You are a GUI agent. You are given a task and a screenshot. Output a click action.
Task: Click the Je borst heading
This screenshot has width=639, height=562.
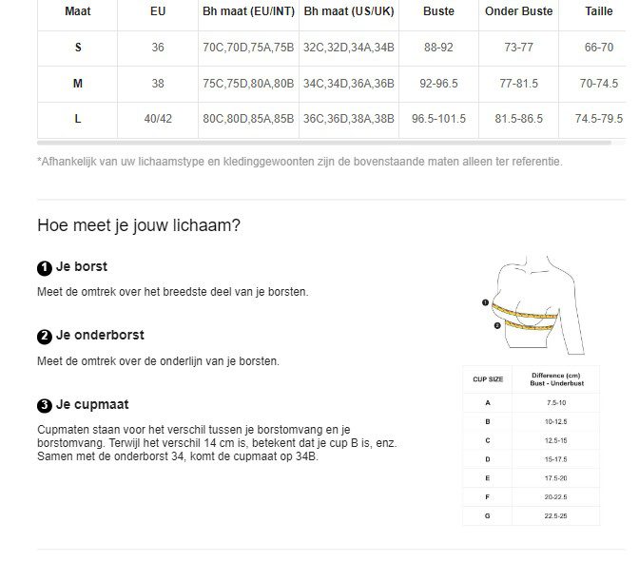point(82,266)
